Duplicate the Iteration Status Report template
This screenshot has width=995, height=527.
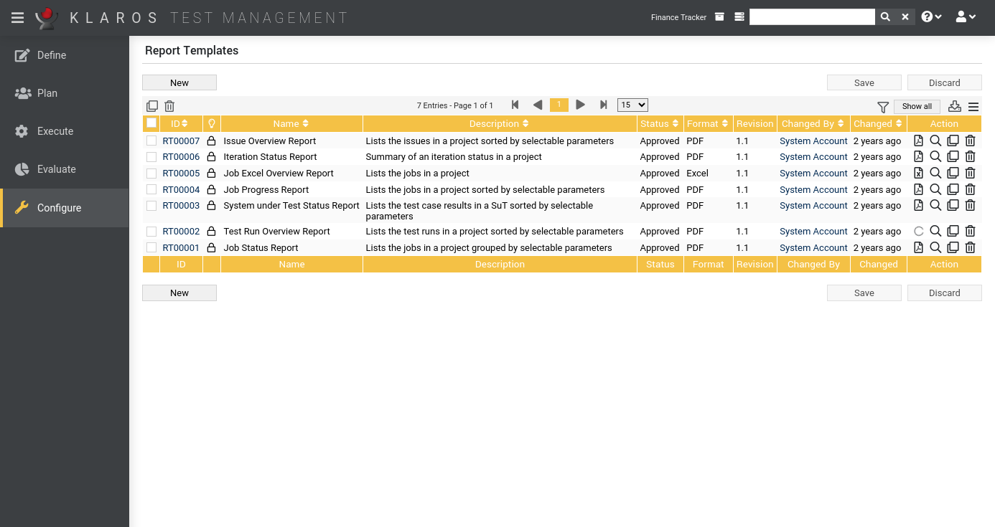(953, 156)
